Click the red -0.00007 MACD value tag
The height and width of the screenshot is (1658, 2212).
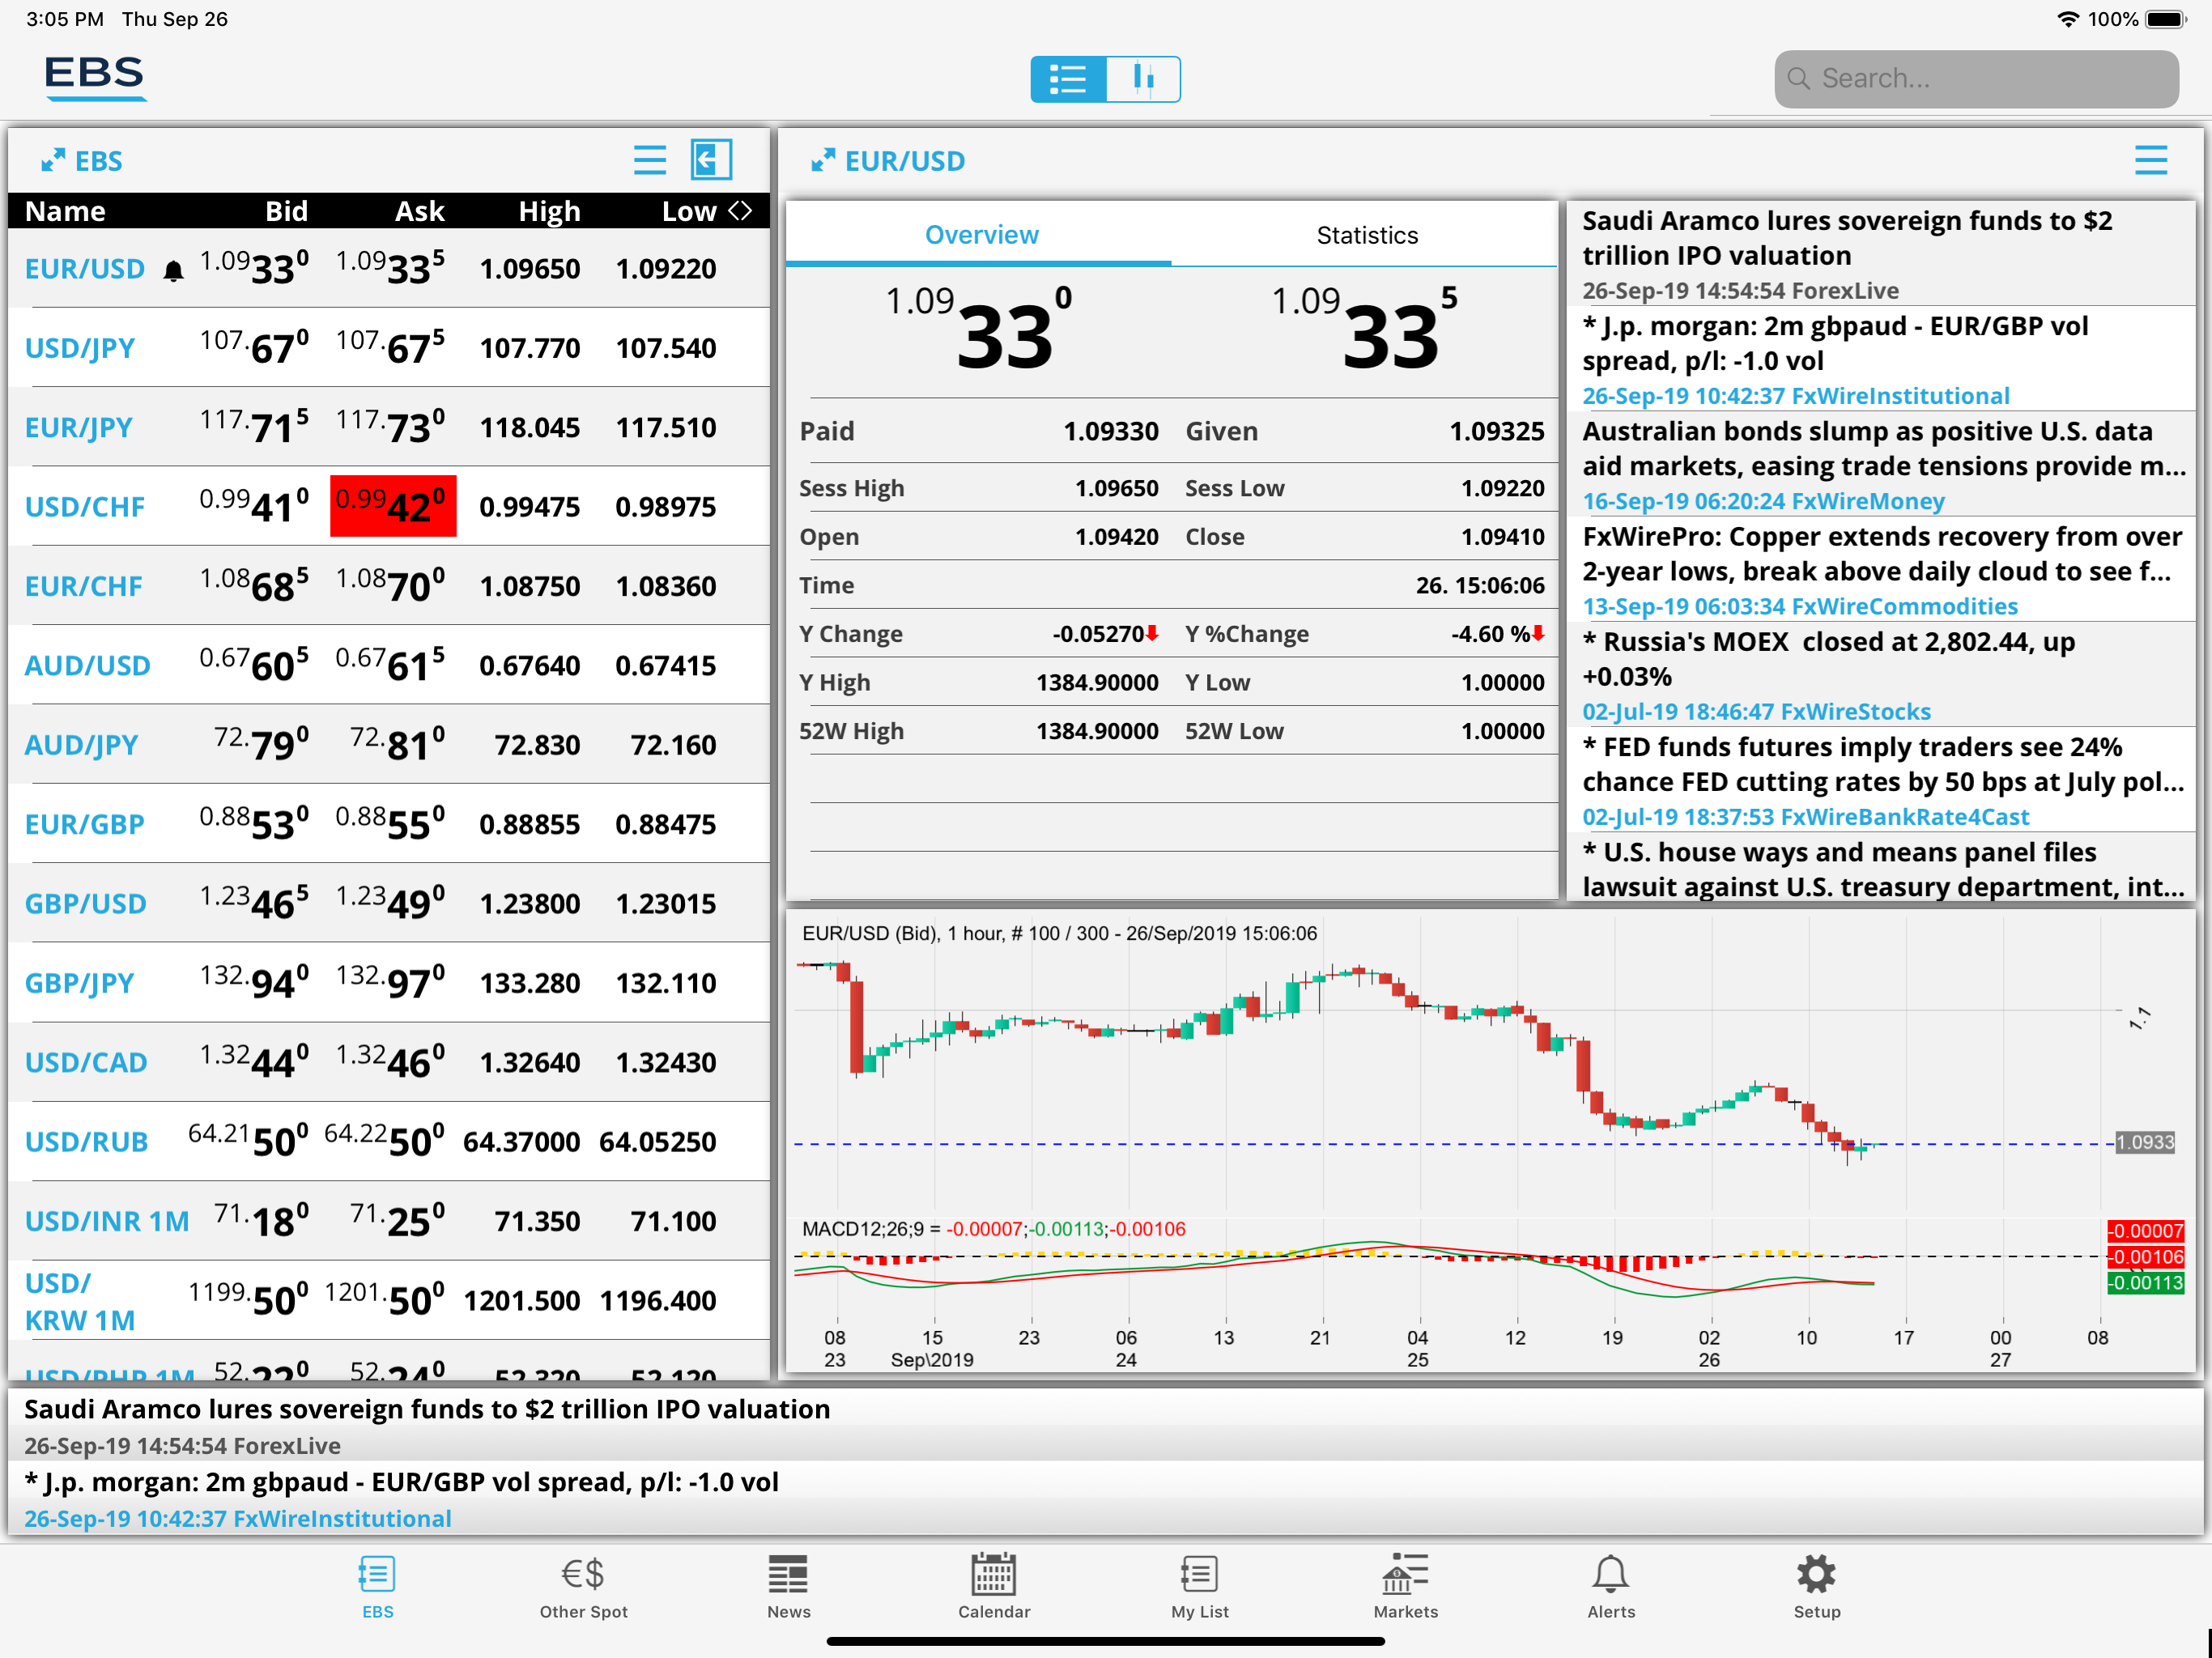(2146, 1230)
